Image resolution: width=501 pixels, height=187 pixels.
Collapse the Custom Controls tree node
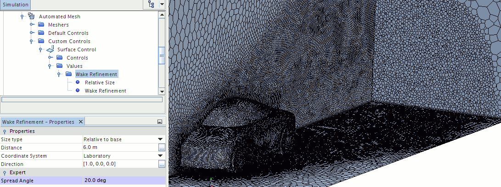tap(32, 41)
